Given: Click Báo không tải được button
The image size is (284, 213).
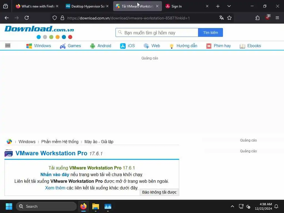Looking at the screenshot, I should click(x=159, y=192).
